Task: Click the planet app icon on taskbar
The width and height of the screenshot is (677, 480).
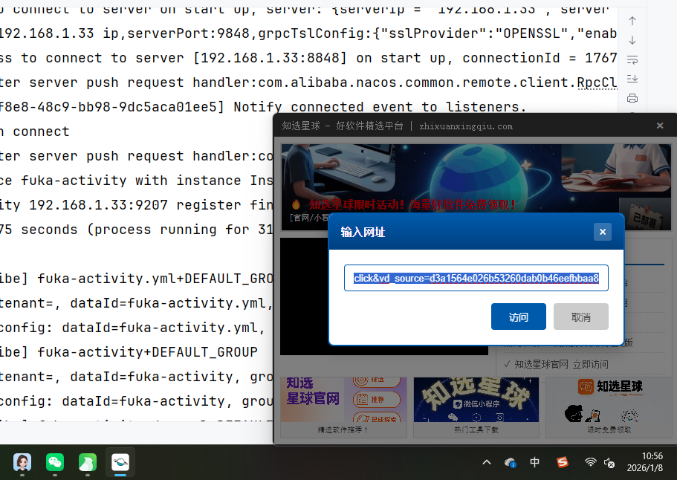Action: [x=120, y=462]
